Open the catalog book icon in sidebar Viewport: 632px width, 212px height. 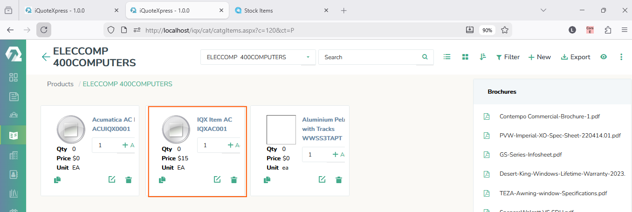tap(14, 136)
